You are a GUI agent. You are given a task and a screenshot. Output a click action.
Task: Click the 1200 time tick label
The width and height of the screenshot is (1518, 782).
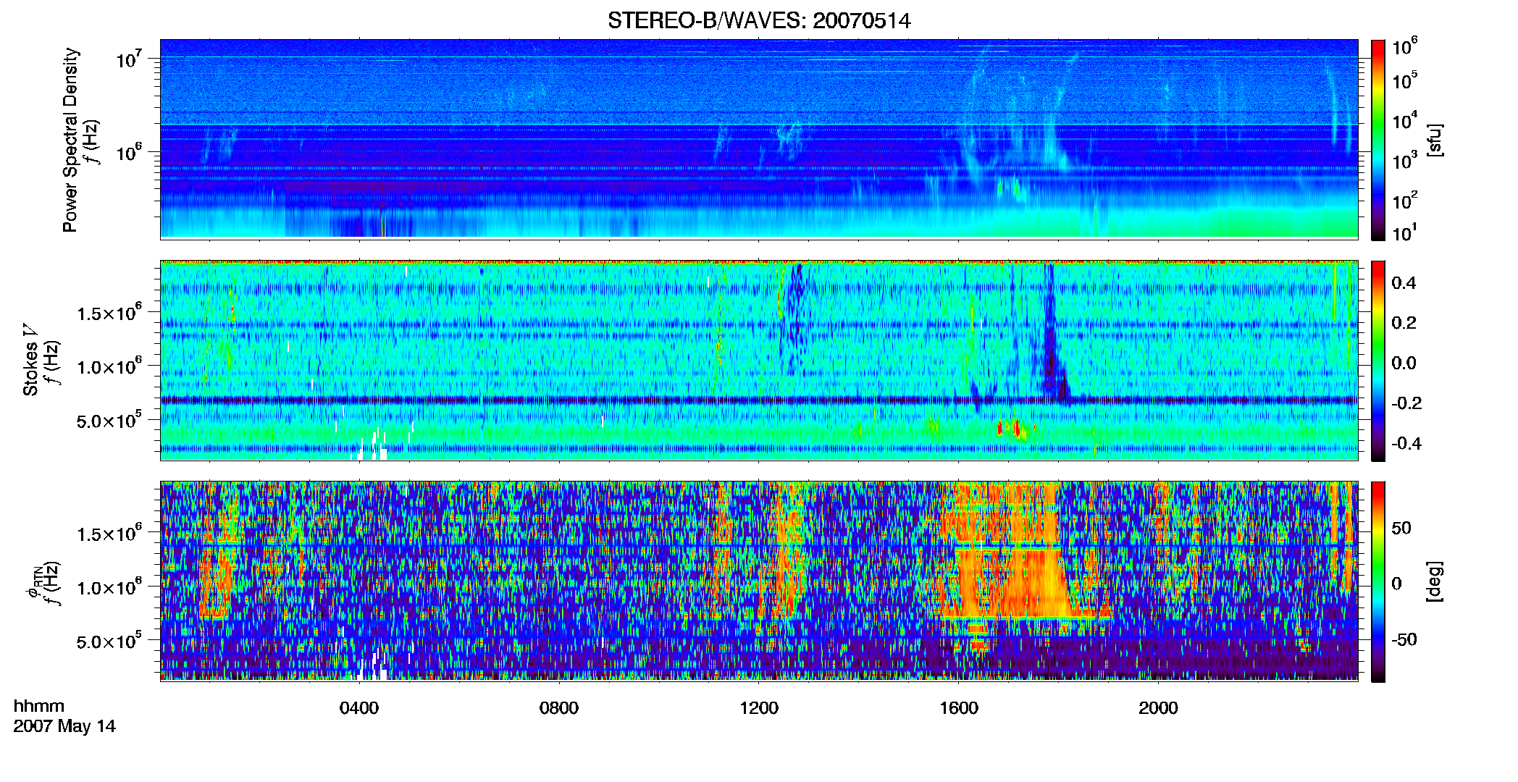[759, 707]
